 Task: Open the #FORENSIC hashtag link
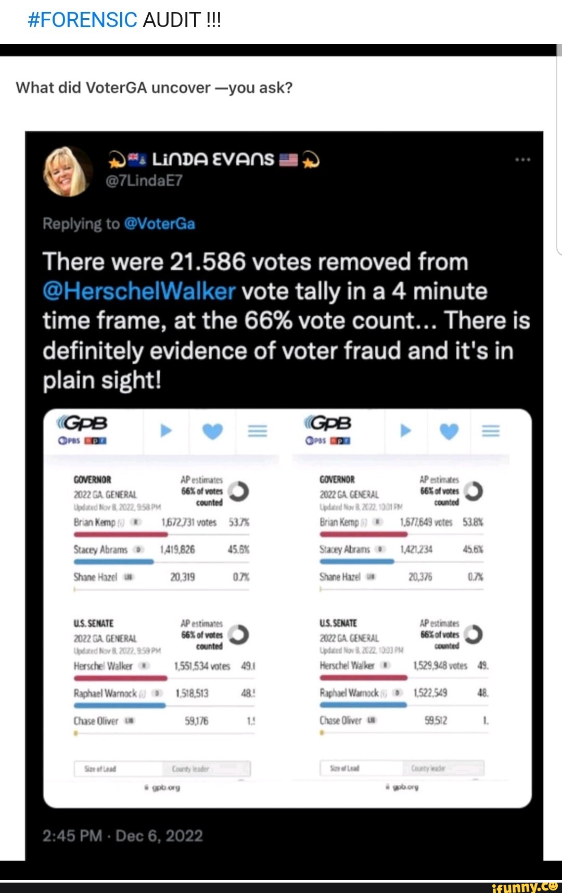[x=82, y=20]
